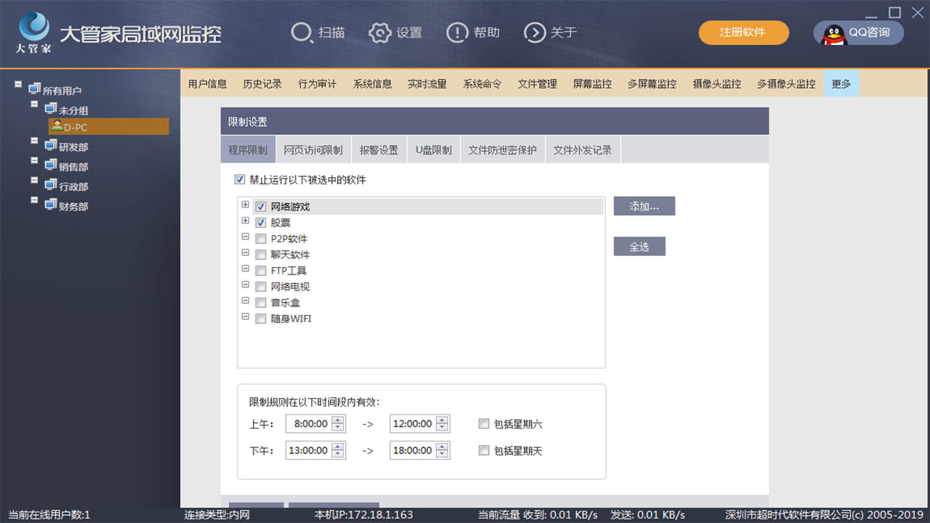Expand the 网络游戏 tree node
The height and width of the screenshot is (523, 930).
point(245,204)
